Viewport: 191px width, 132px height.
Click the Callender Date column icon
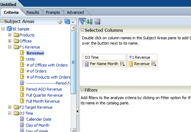(22, 119)
